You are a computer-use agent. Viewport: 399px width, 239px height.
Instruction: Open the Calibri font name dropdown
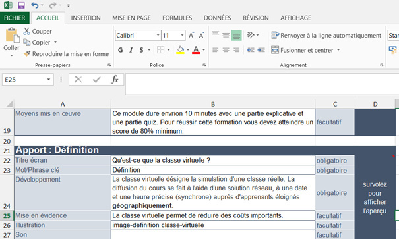pos(158,36)
